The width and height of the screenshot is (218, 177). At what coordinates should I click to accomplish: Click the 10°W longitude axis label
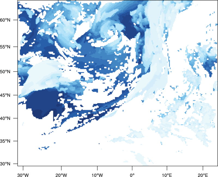point(97,175)
